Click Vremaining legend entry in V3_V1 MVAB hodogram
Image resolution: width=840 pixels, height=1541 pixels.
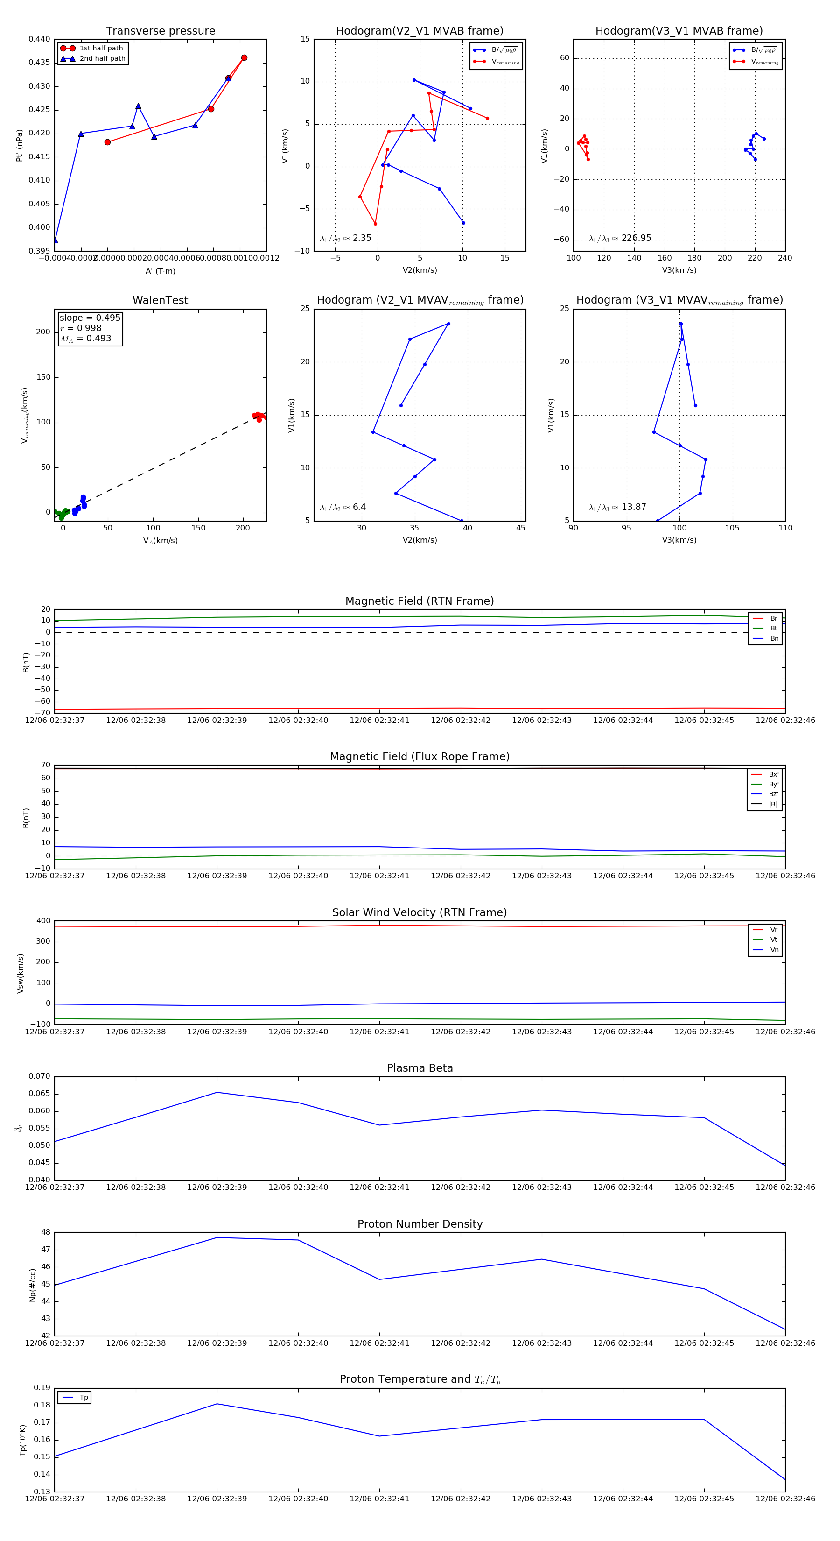pos(755,62)
